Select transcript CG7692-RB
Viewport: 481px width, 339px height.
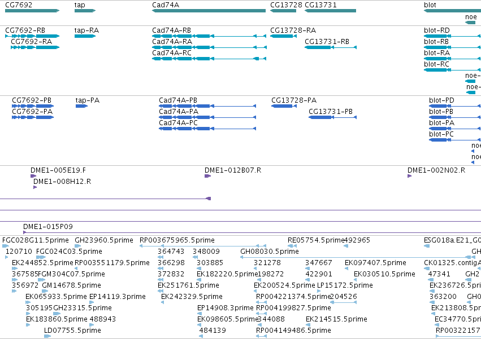tap(32, 36)
